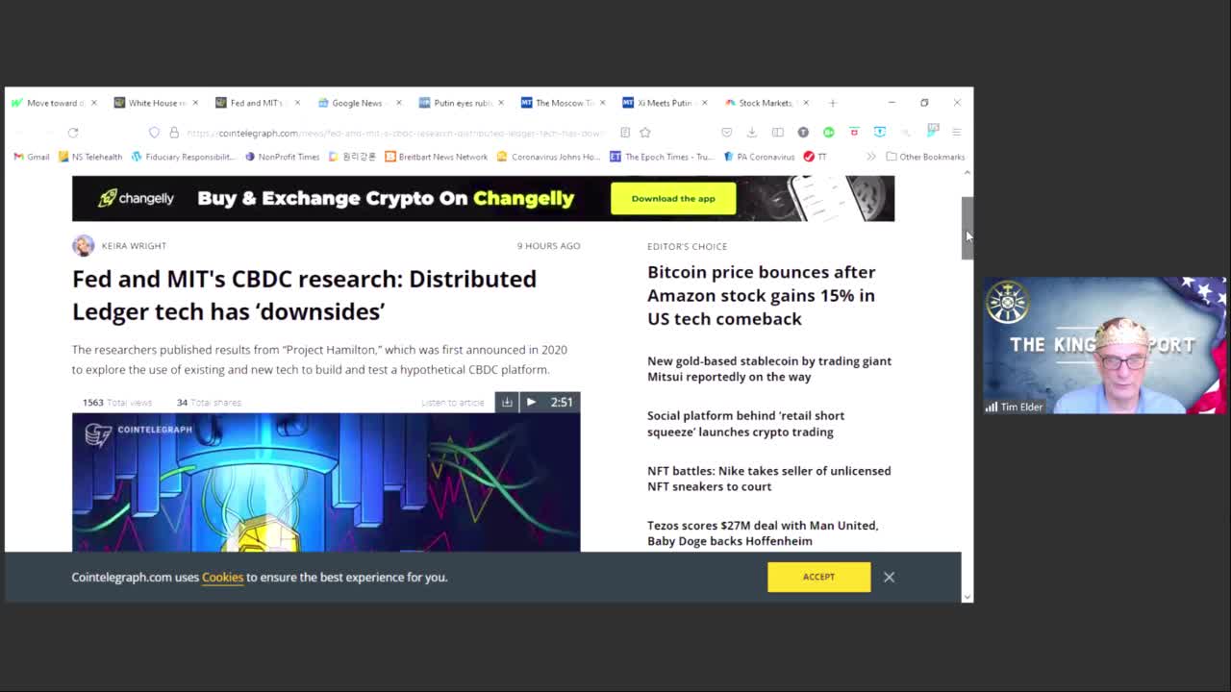Click the article's CBDC illustration image
The height and width of the screenshot is (692, 1231).
[x=326, y=482]
